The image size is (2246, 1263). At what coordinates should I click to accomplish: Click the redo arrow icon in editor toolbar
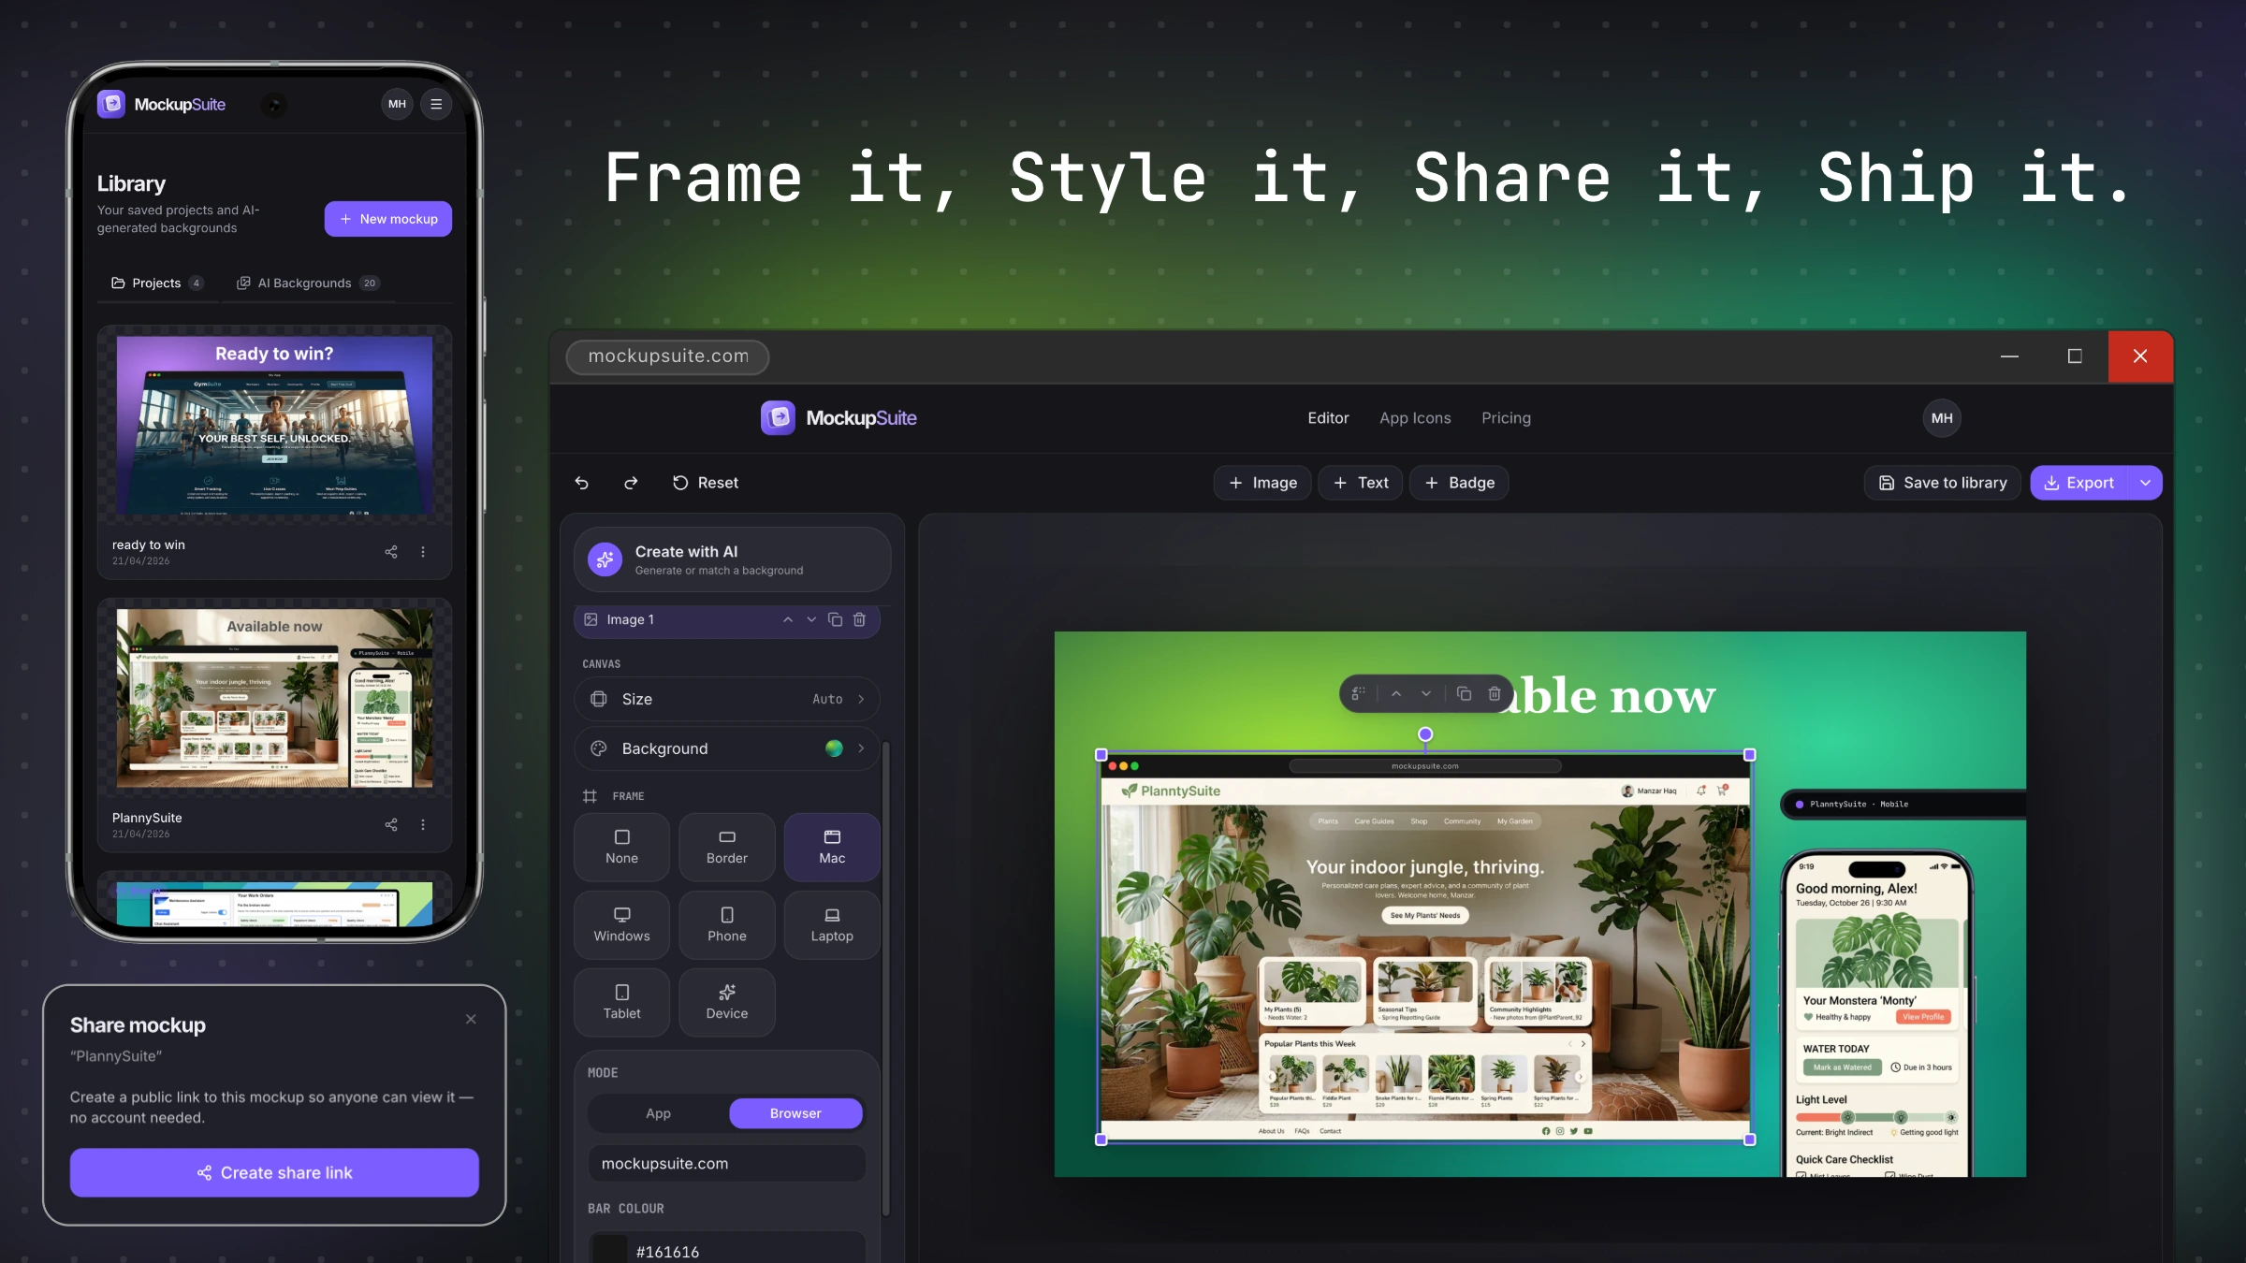(631, 483)
